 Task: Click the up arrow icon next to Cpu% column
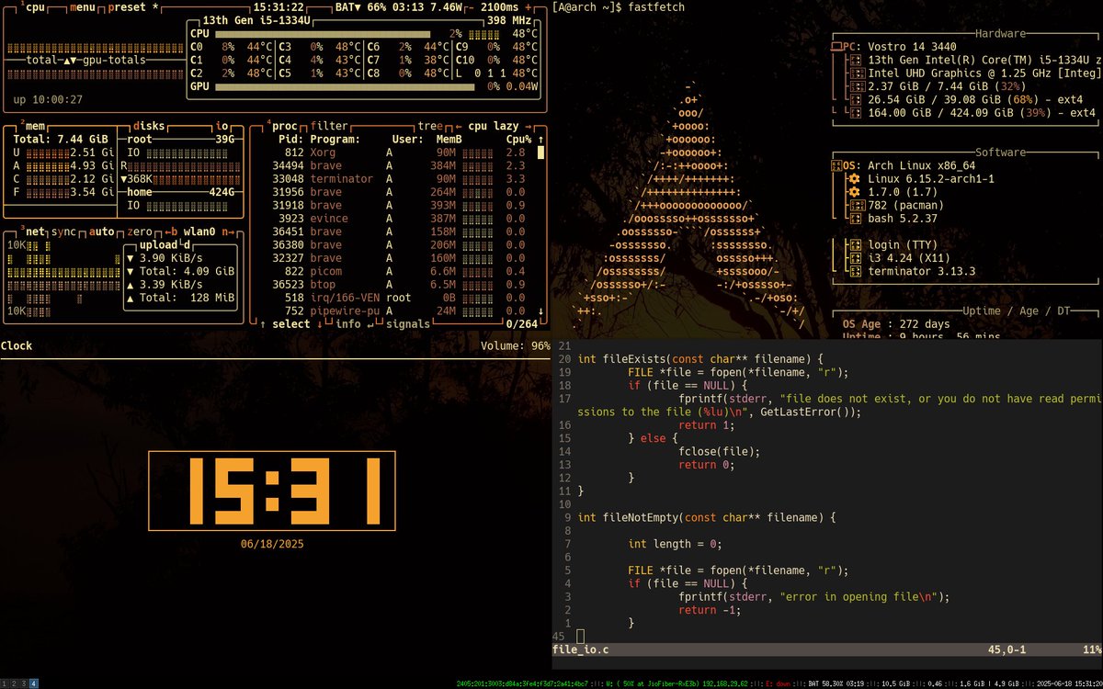(x=541, y=139)
